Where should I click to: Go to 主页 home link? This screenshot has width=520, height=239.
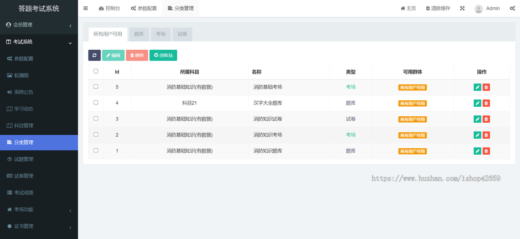(408, 8)
